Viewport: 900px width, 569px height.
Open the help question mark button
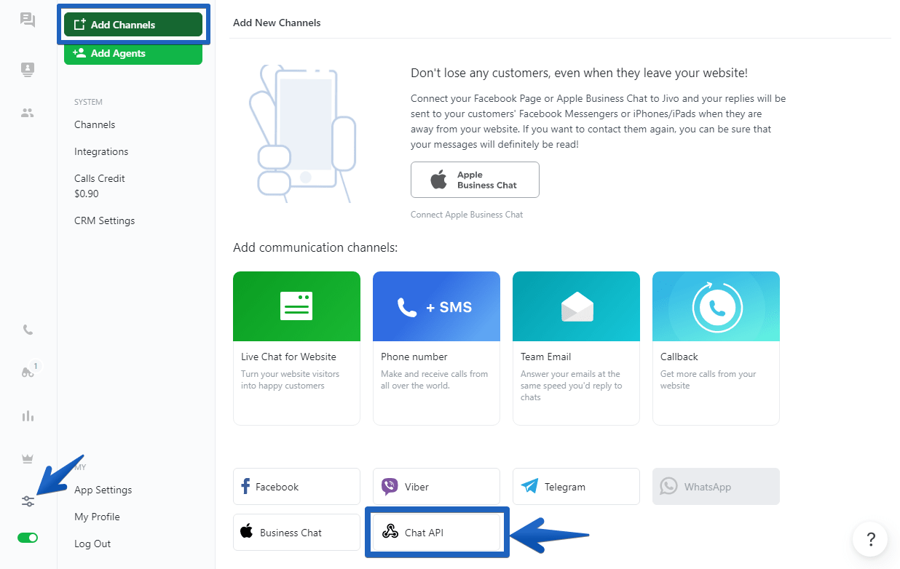[870, 539]
